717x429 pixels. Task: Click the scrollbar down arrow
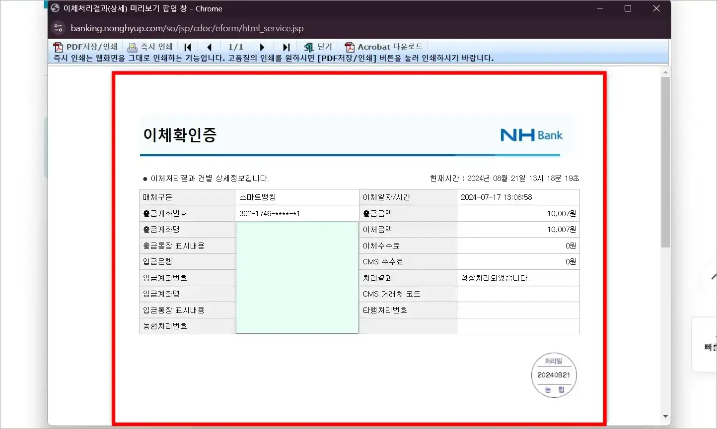665,416
